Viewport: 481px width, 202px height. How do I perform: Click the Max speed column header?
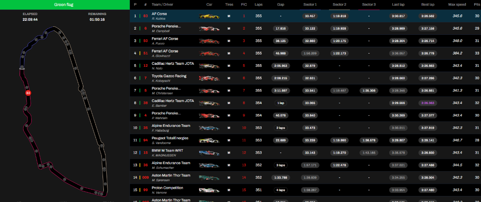click(x=457, y=4)
